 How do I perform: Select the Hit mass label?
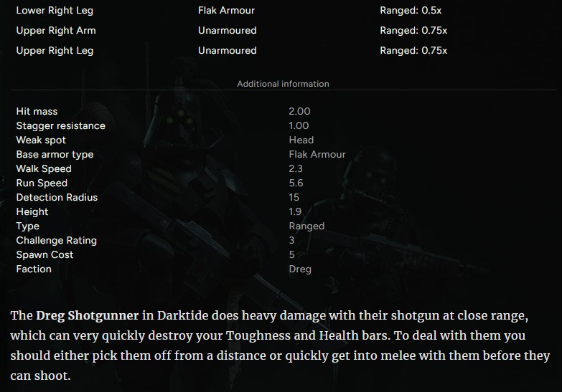[x=37, y=111]
